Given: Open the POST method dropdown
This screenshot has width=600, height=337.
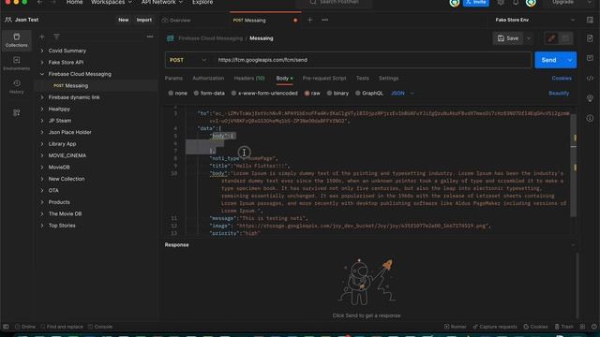Looking at the screenshot, I should (x=187, y=60).
